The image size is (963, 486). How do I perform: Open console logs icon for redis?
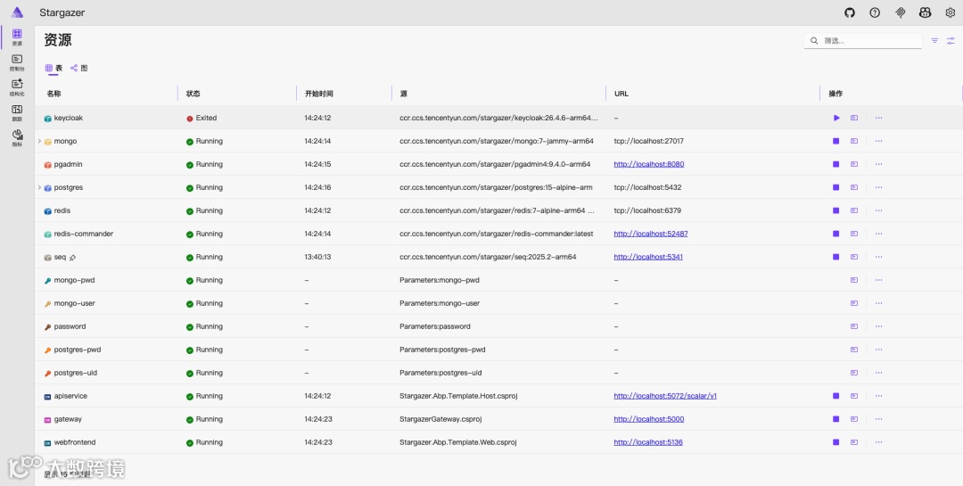point(854,210)
